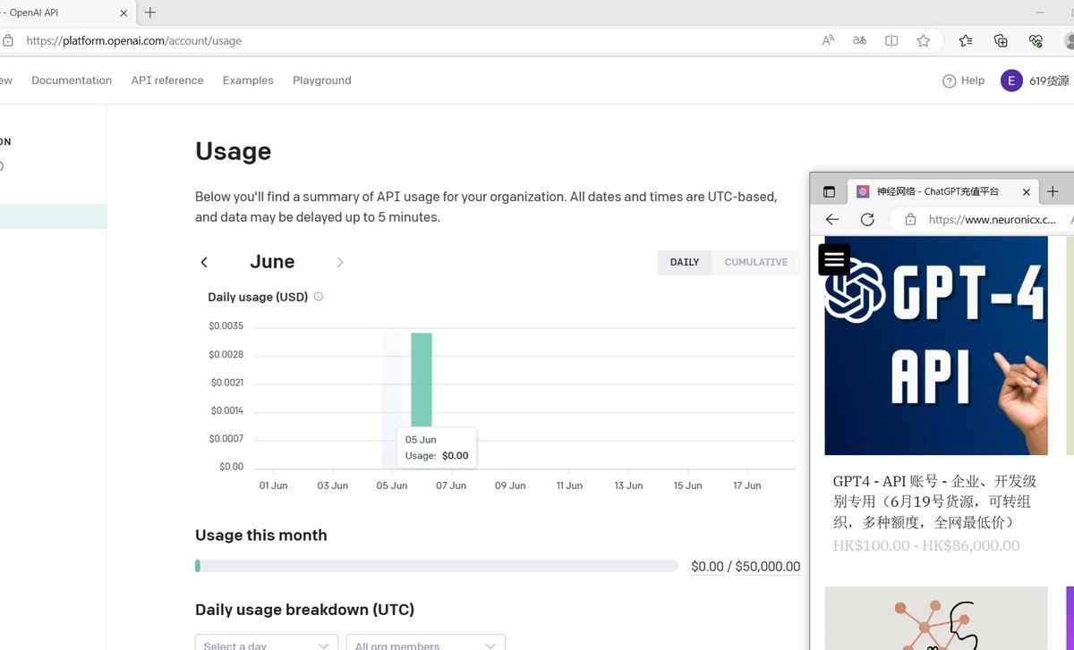The height and width of the screenshot is (650, 1074).
Task: Switch chart to DAILY view
Action: coord(685,262)
